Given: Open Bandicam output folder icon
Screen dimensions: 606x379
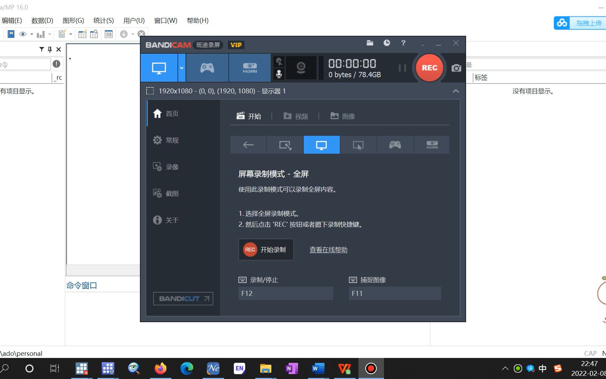Looking at the screenshot, I should (x=370, y=43).
